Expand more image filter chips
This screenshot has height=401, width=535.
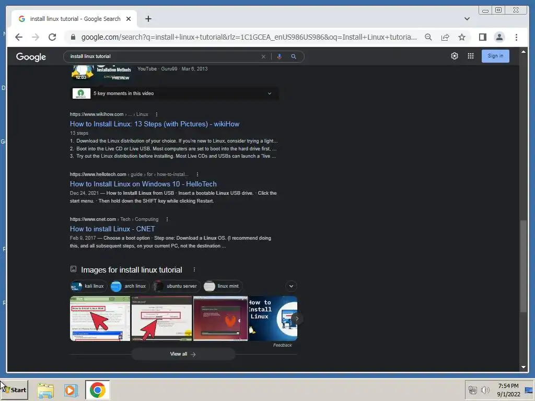(291, 286)
